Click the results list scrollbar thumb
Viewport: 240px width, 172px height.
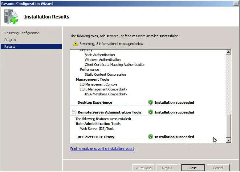228,126
